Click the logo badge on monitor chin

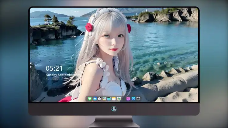[114, 109]
